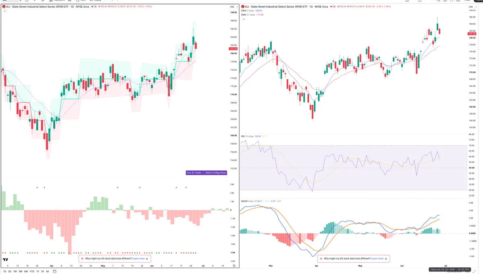Select the EMA 21 close legend

coord(248,15)
